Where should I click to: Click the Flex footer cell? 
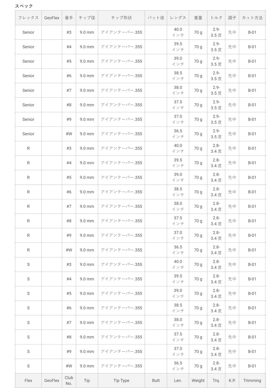28,380
